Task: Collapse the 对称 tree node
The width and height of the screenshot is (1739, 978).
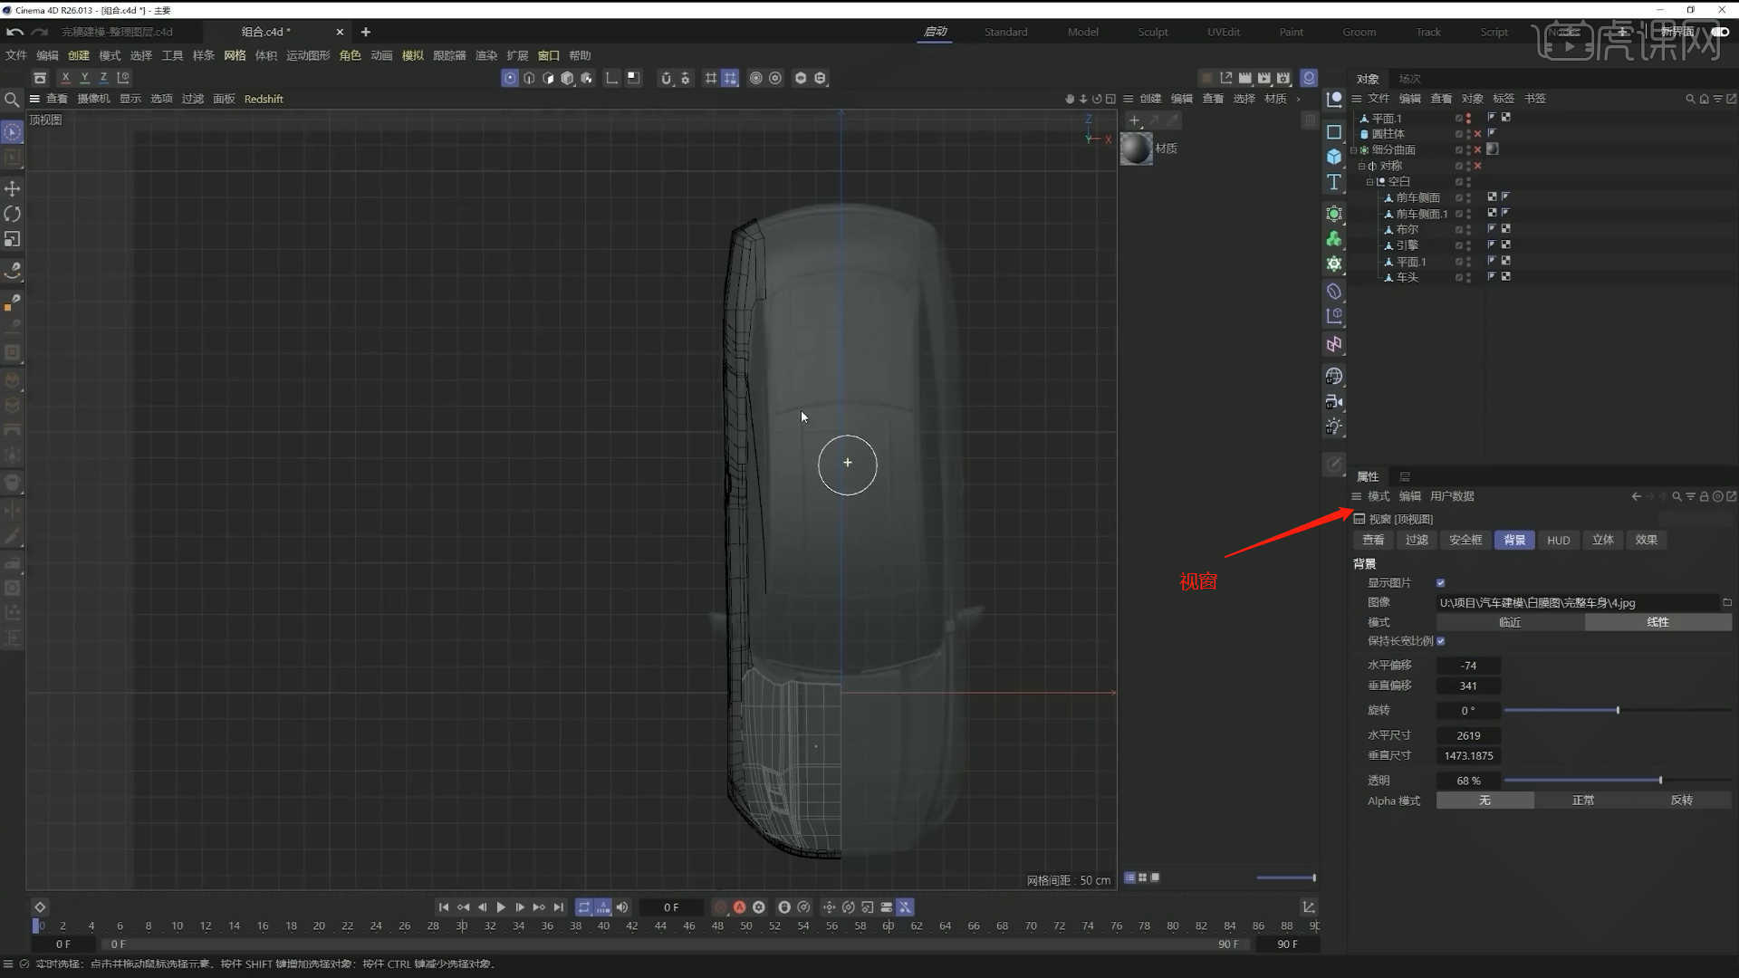Action: point(1361,167)
